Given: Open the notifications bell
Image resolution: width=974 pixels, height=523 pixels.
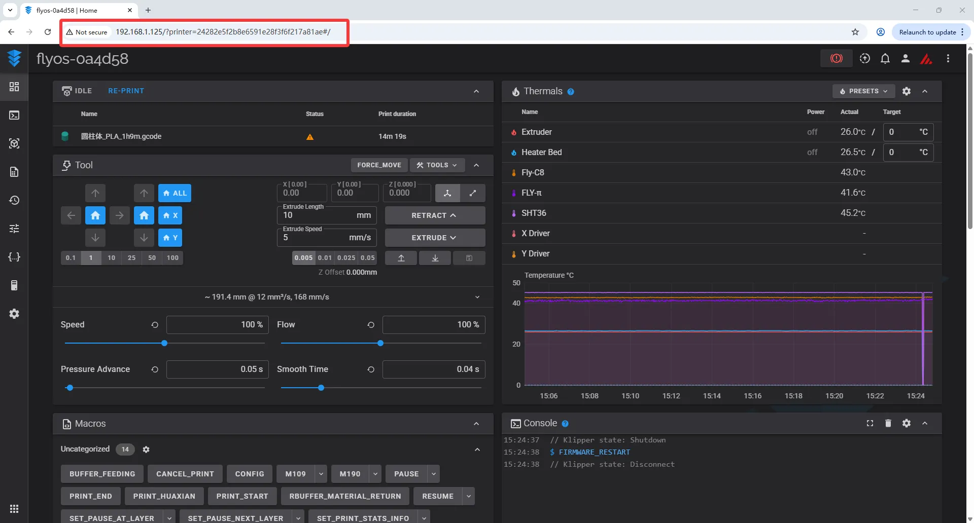Looking at the screenshot, I should [x=885, y=59].
